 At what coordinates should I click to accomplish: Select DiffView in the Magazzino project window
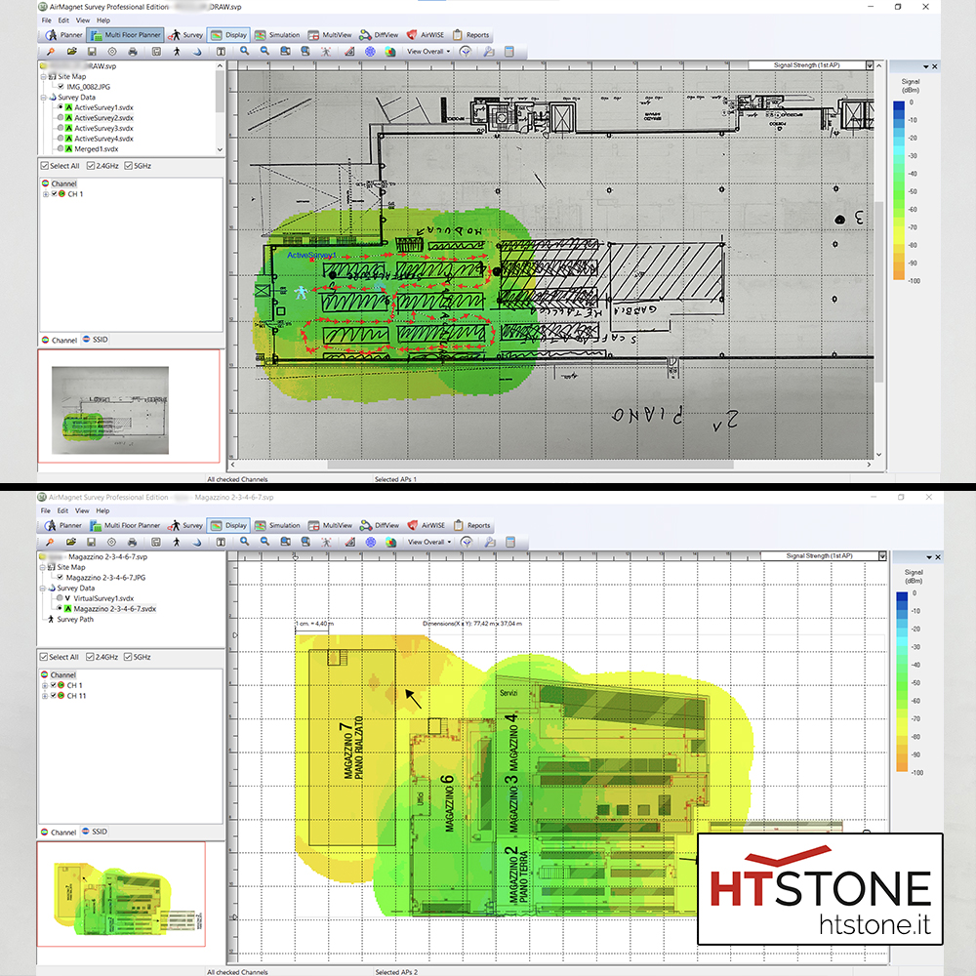[x=380, y=525]
